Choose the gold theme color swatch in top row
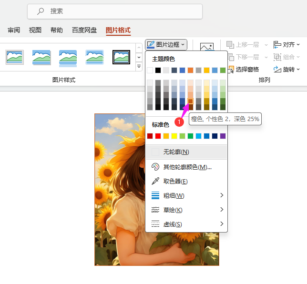307x284 pixels. coord(206,70)
